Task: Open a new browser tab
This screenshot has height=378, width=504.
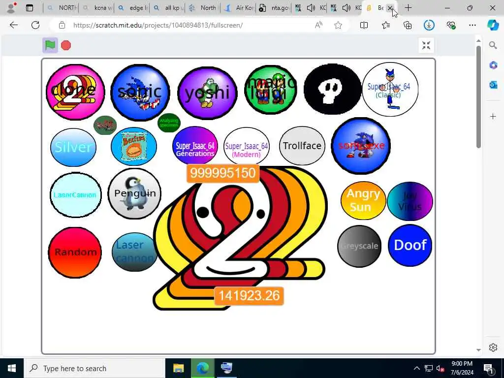Action: 408,8
